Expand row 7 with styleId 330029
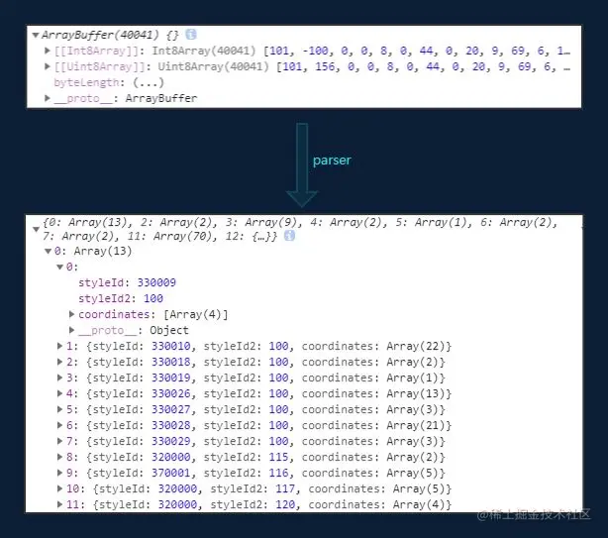608x538 pixels. (x=59, y=441)
